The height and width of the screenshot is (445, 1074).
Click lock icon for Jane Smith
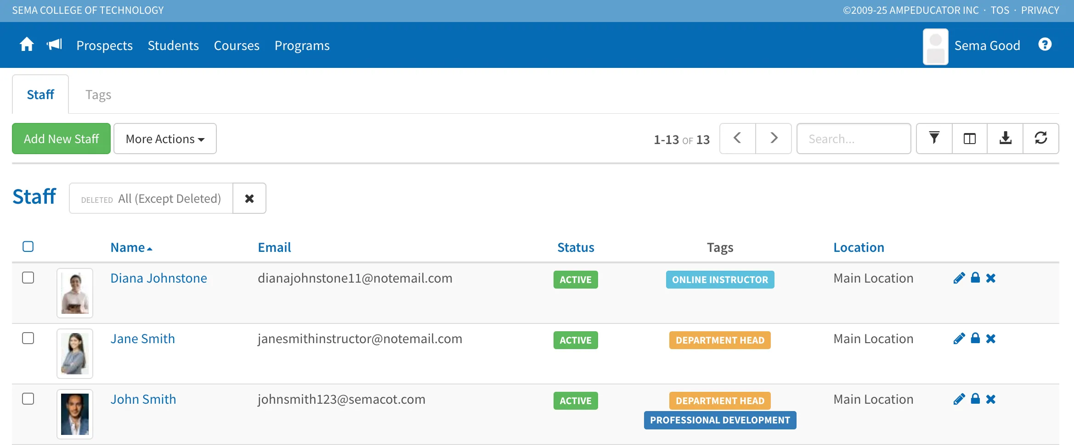pos(975,338)
